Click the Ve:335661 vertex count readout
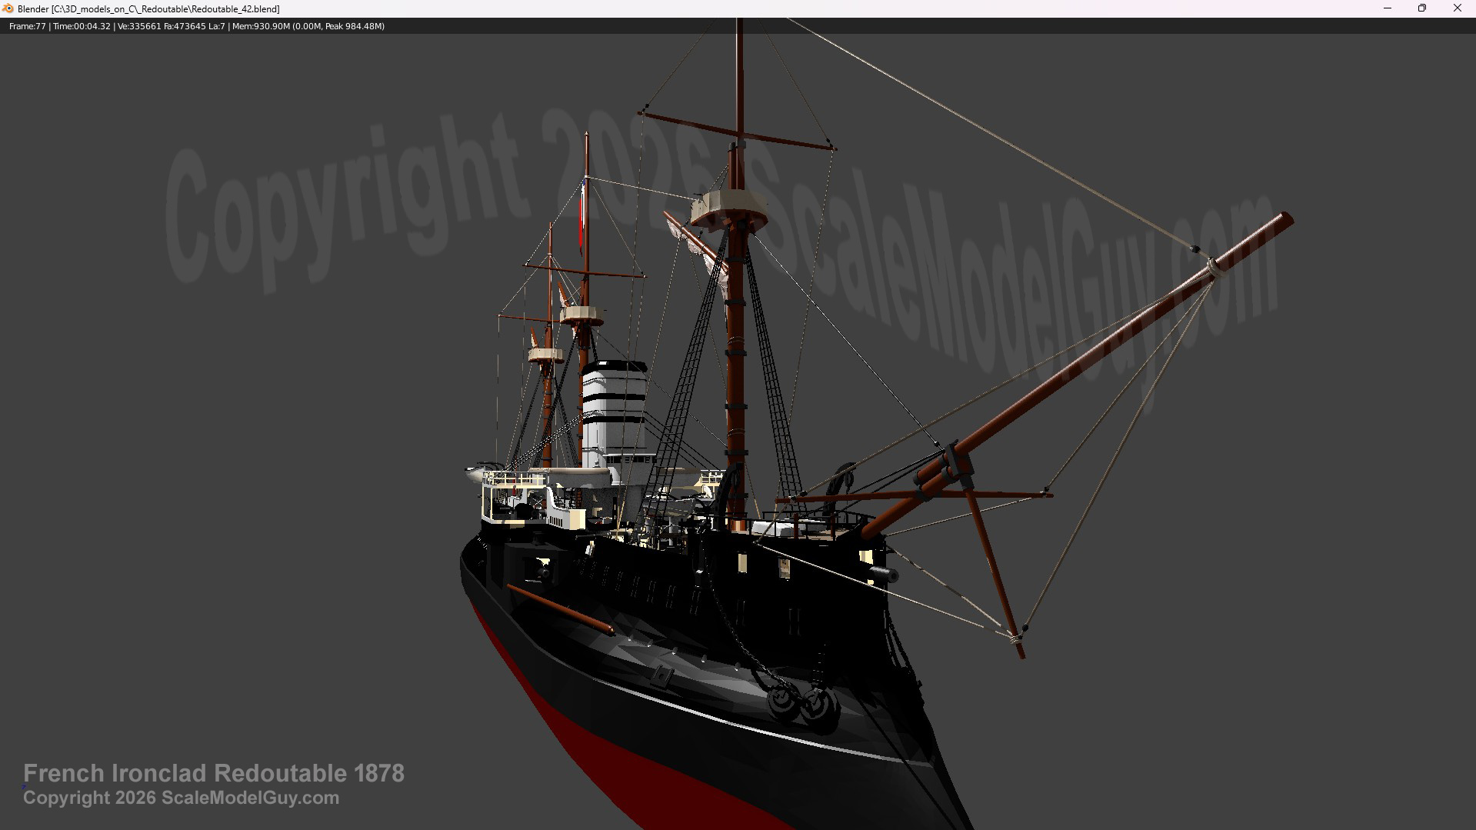Screen dimensions: 1476x830 (138, 26)
